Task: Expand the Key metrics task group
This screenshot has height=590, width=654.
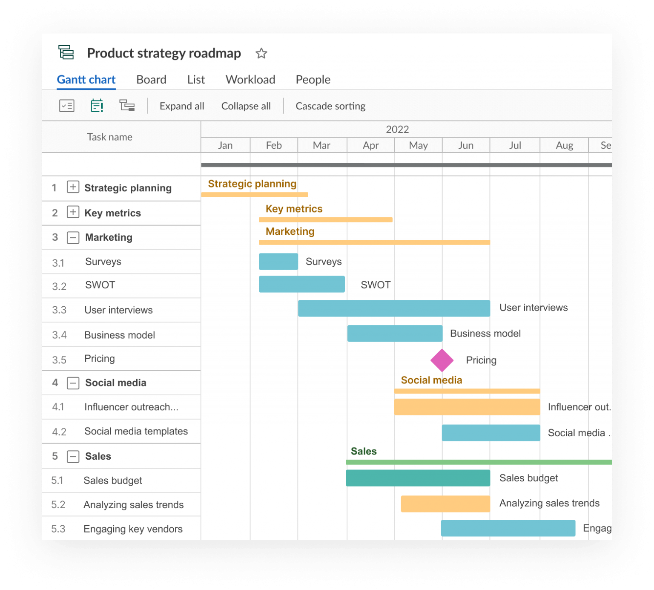Action: point(73,212)
